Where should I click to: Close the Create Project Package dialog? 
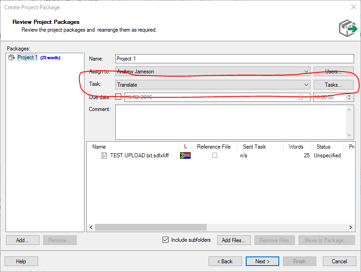point(353,7)
